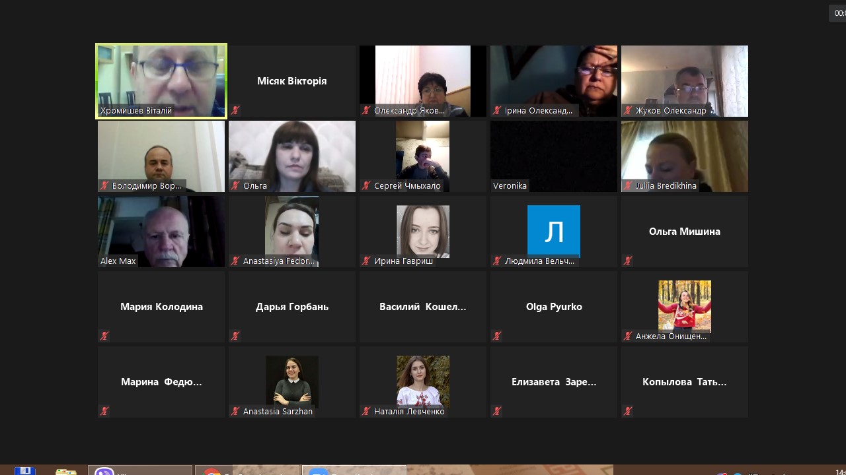Screen dimensions: 846x475
Task: Click muted mic icon on Місяк Вікторія tile
Action: click(x=235, y=111)
